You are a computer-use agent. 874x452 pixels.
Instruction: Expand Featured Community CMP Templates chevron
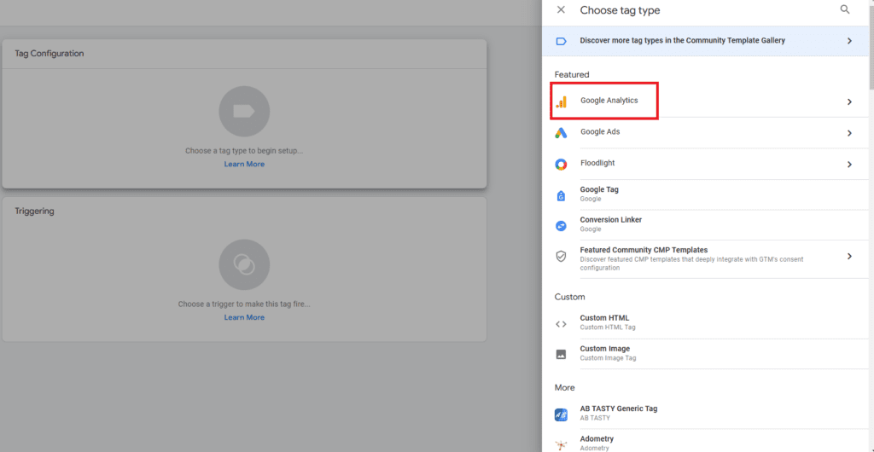[849, 257]
